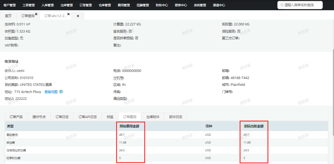
Task: Open the 结算管理 menu
Action: coord(143,5)
